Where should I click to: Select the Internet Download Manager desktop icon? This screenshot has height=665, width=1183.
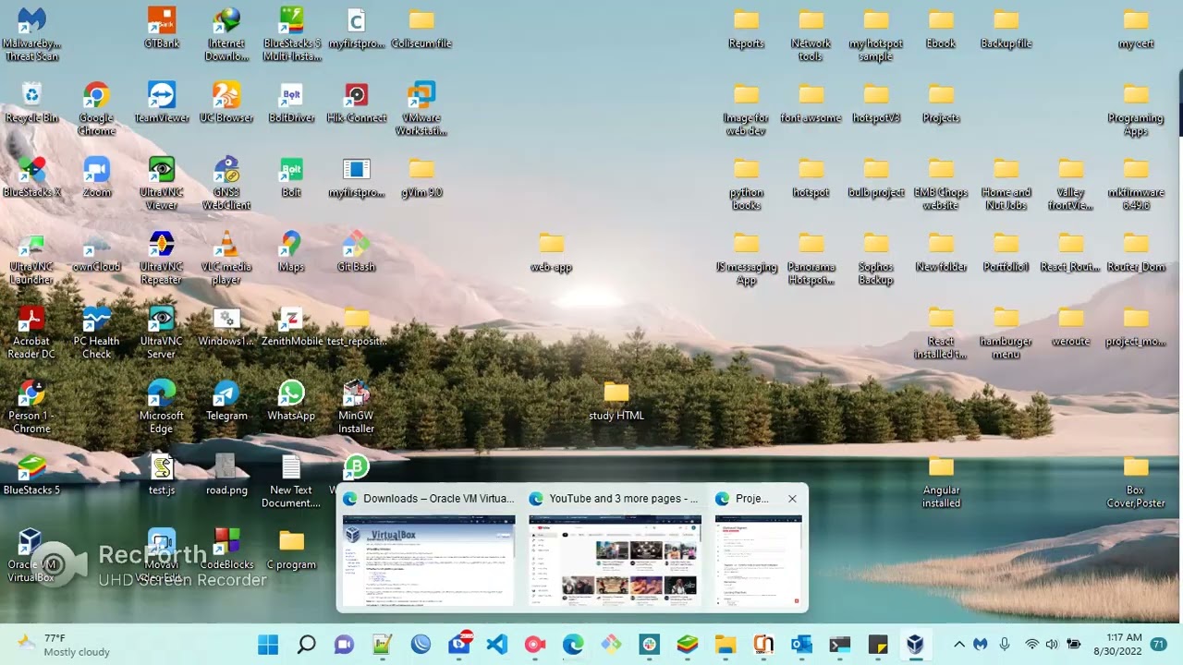(226, 34)
